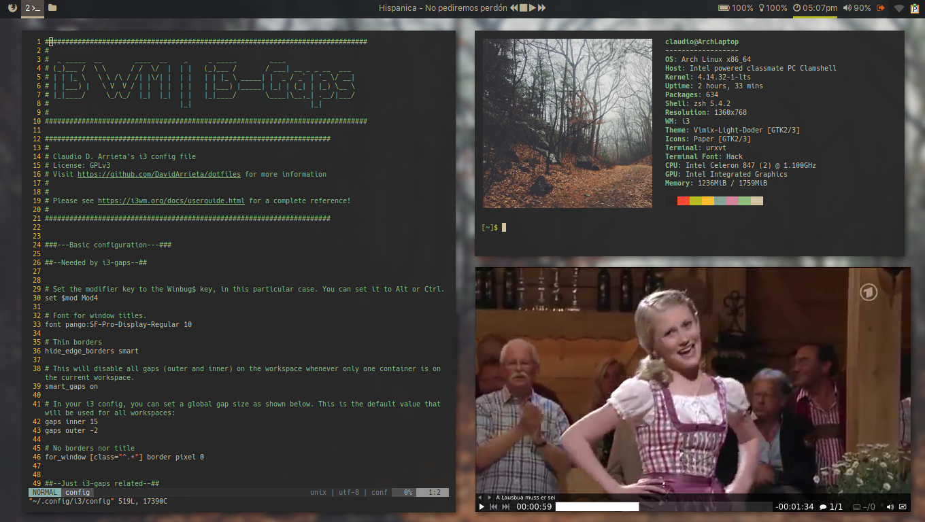Screen dimensions: 925x522
Task: Open the clipboard manager tray icon
Action: click(915, 8)
